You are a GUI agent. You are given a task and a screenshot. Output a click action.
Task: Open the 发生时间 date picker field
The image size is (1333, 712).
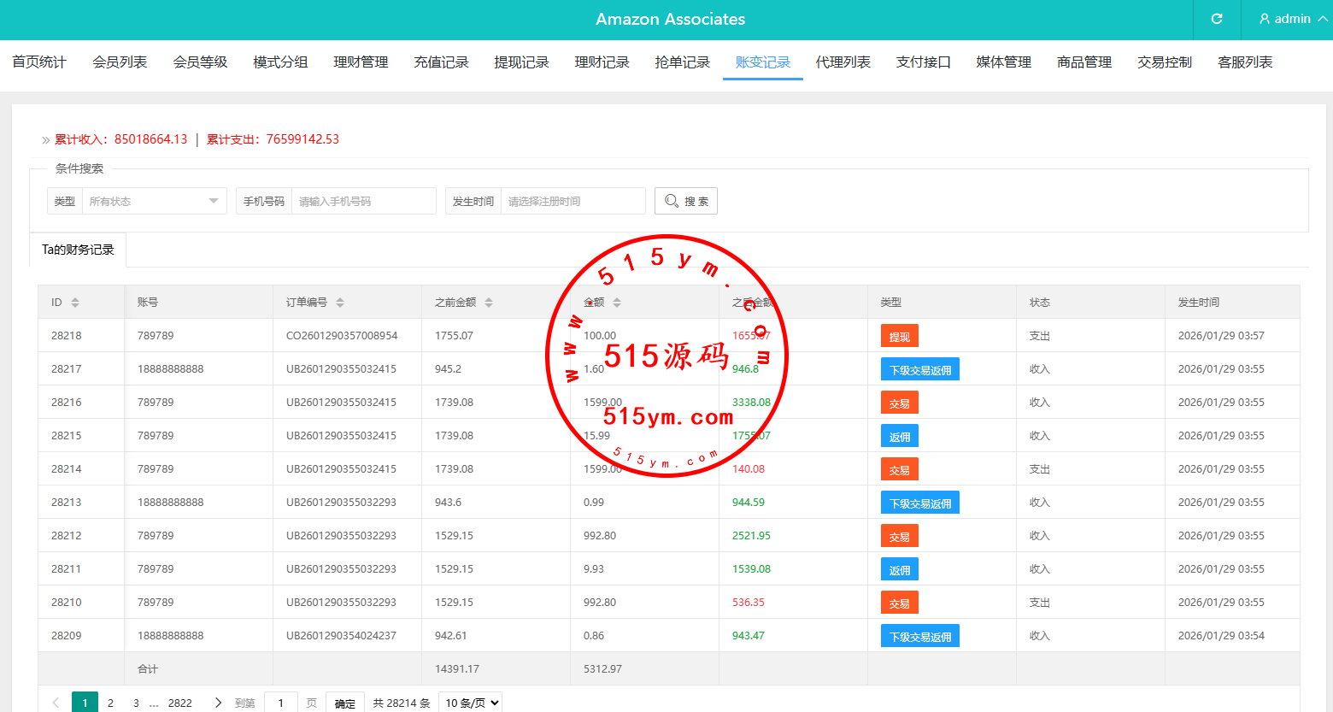pyautogui.click(x=573, y=201)
